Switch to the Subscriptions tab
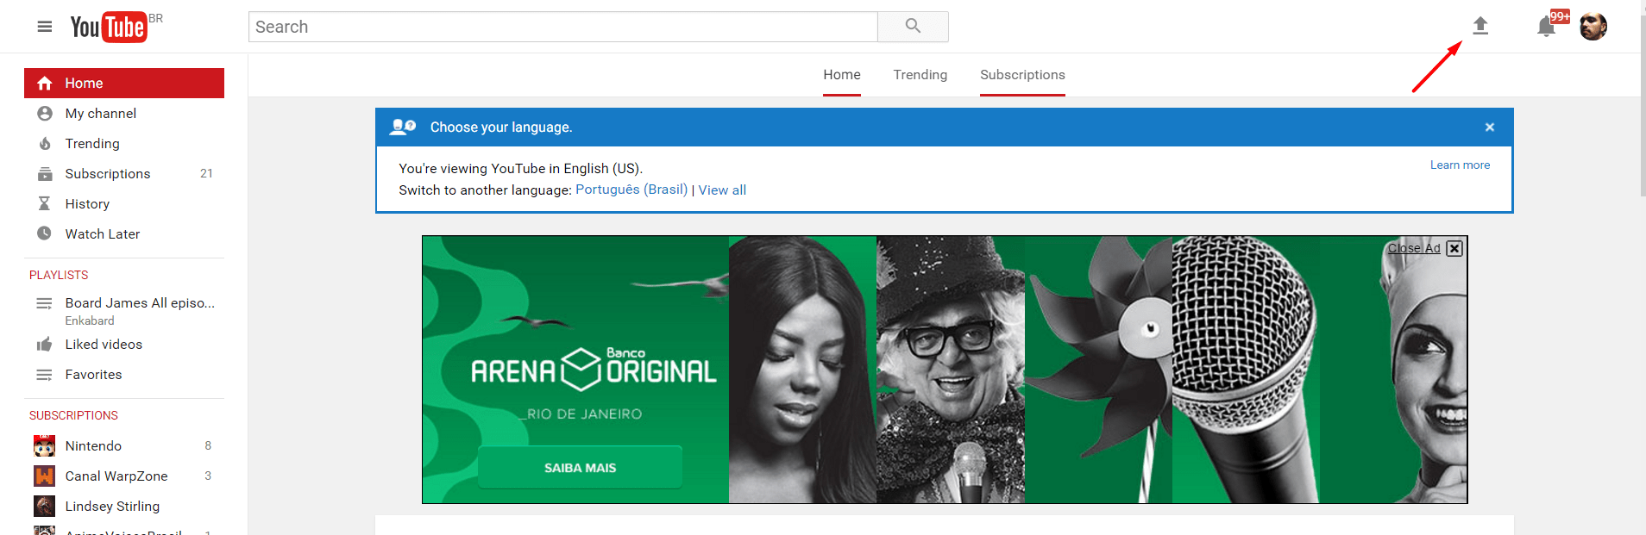This screenshot has height=535, width=1646. (x=1022, y=75)
